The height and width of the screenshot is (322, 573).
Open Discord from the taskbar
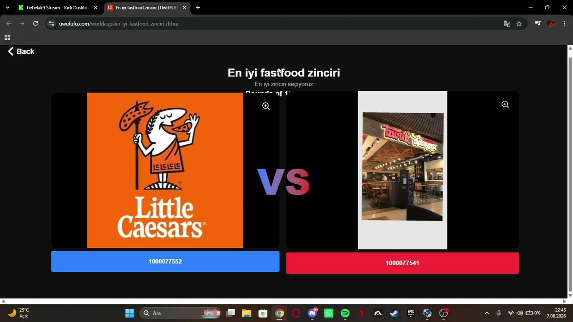click(312, 313)
